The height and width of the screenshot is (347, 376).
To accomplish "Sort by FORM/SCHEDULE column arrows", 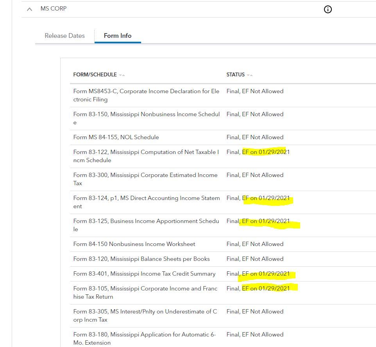I will [x=122, y=75].
